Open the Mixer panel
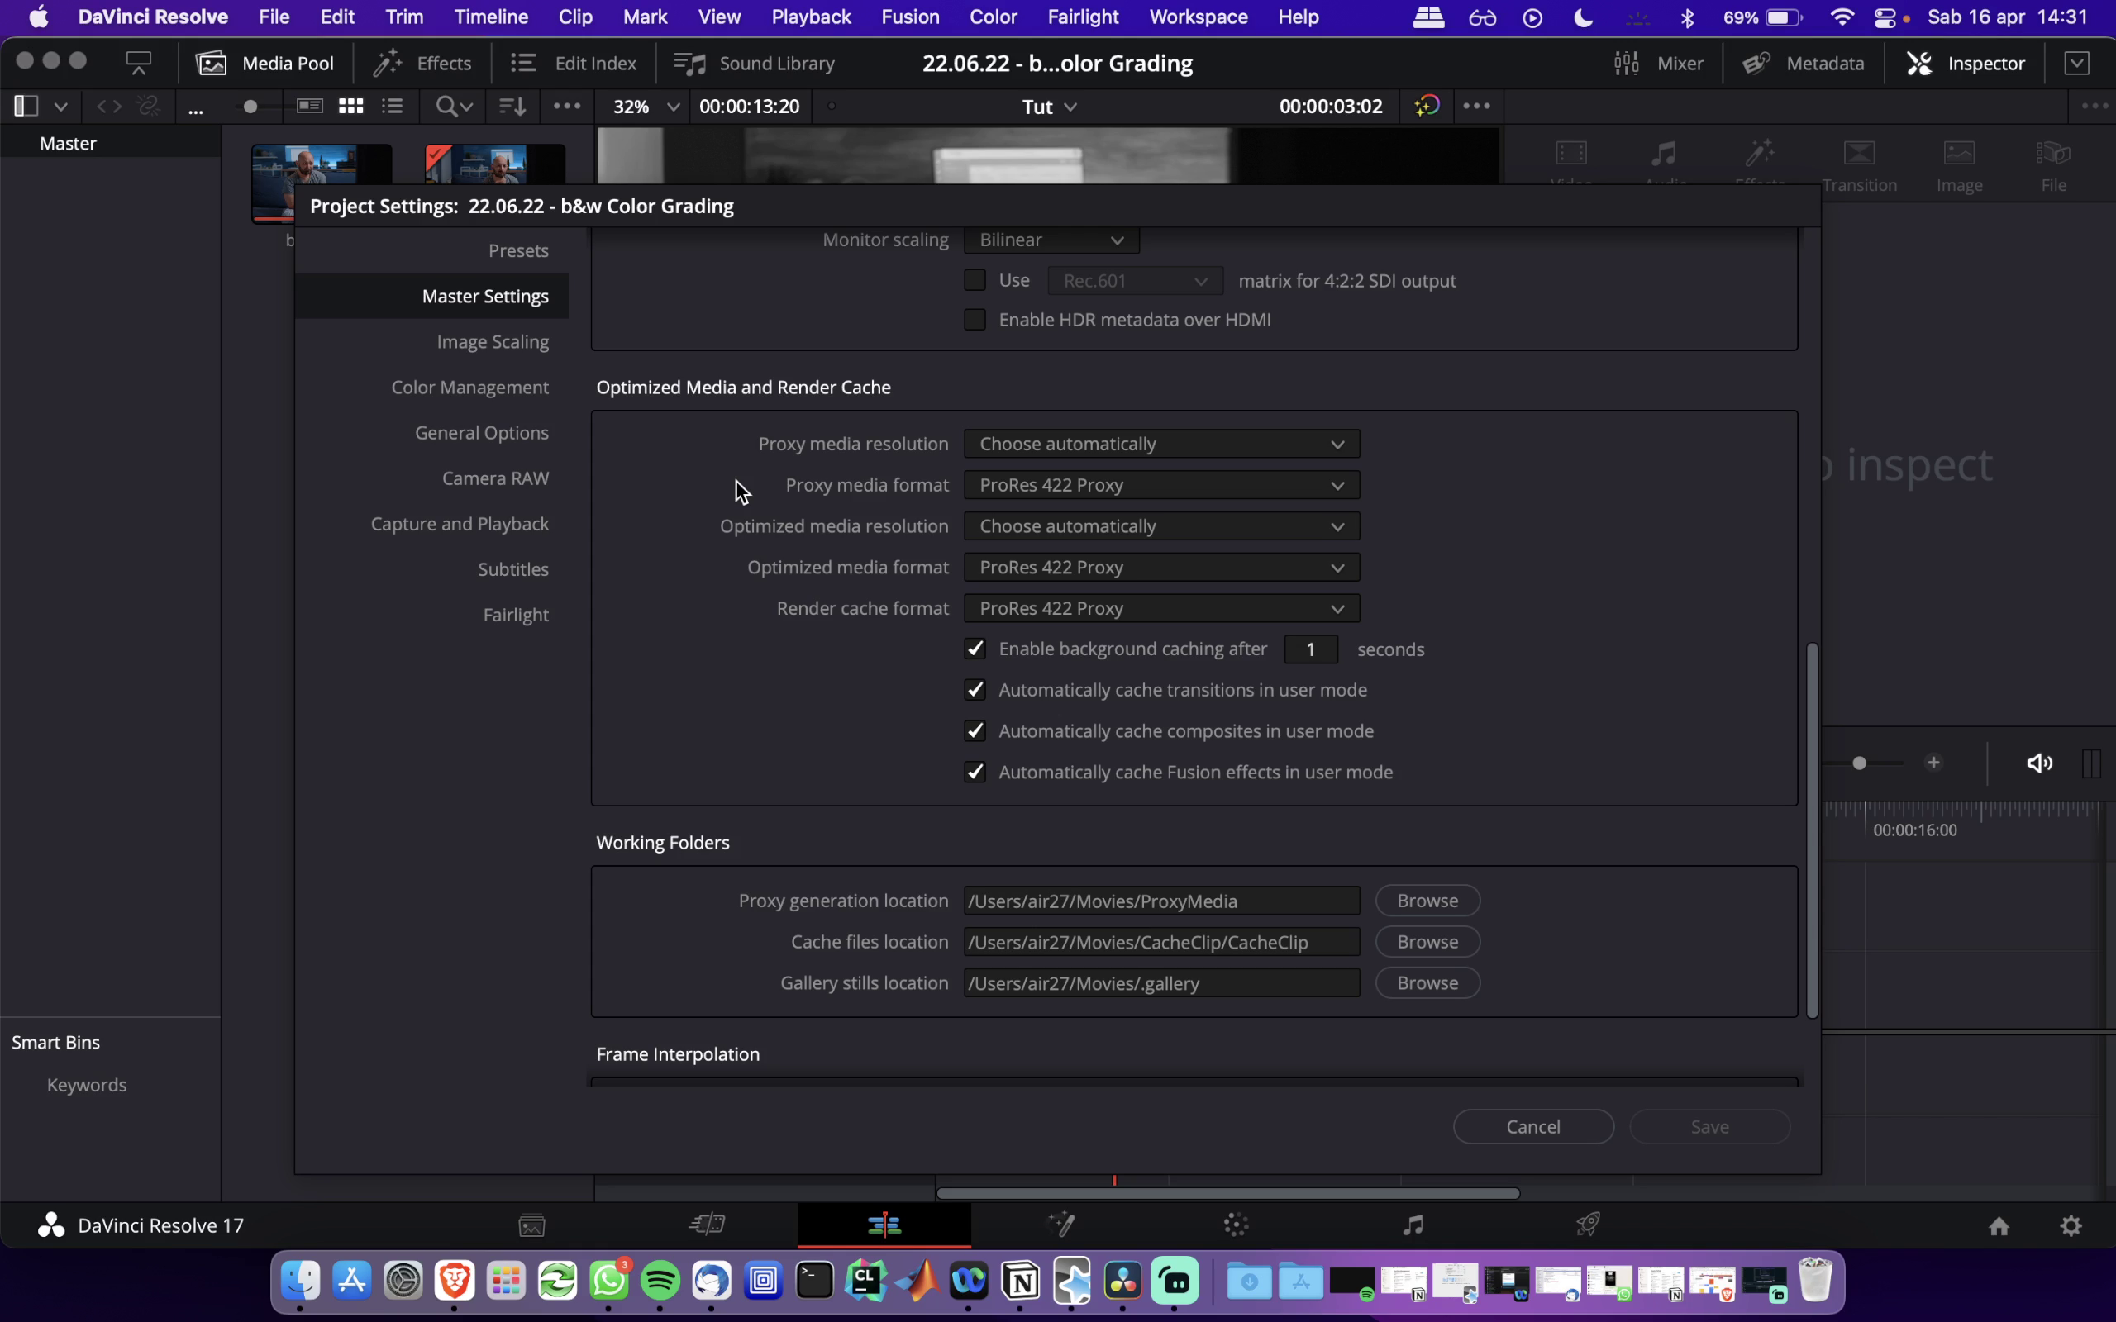This screenshot has width=2116, height=1322. (1658, 63)
